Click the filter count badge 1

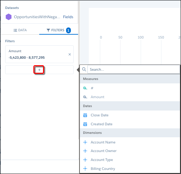[x=68, y=31]
